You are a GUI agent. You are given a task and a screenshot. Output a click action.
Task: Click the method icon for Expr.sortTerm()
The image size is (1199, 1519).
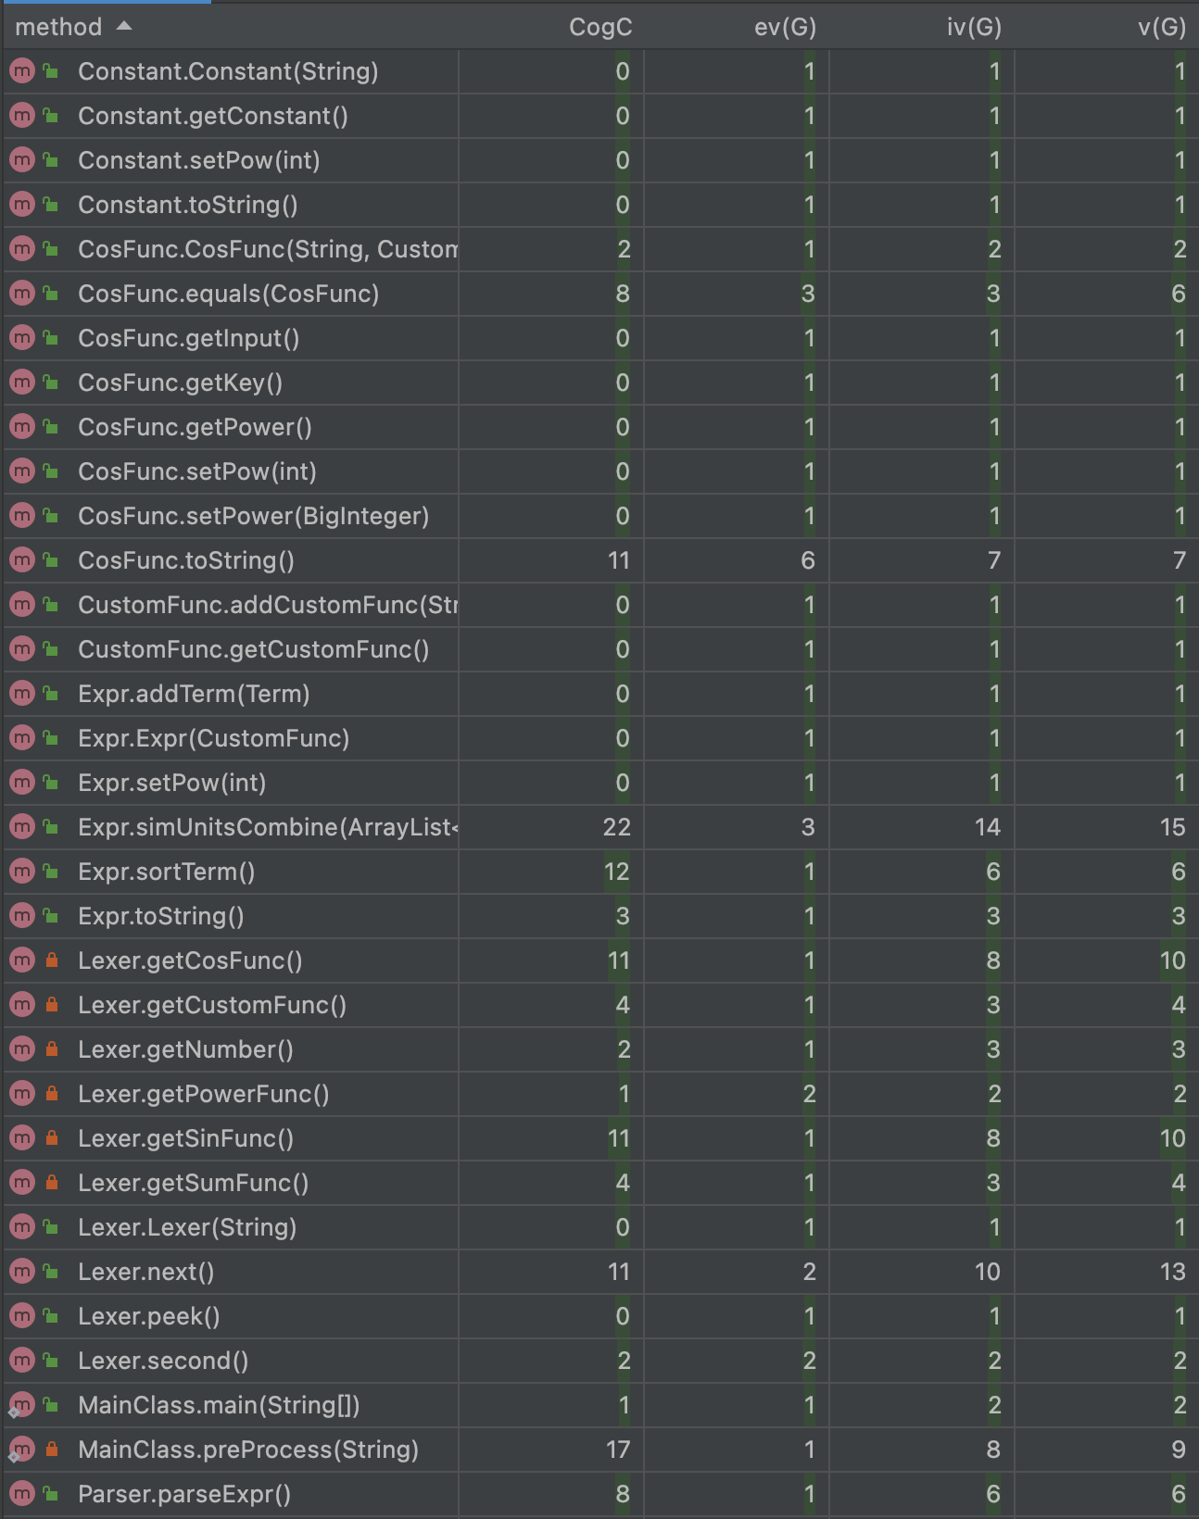click(22, 872)
